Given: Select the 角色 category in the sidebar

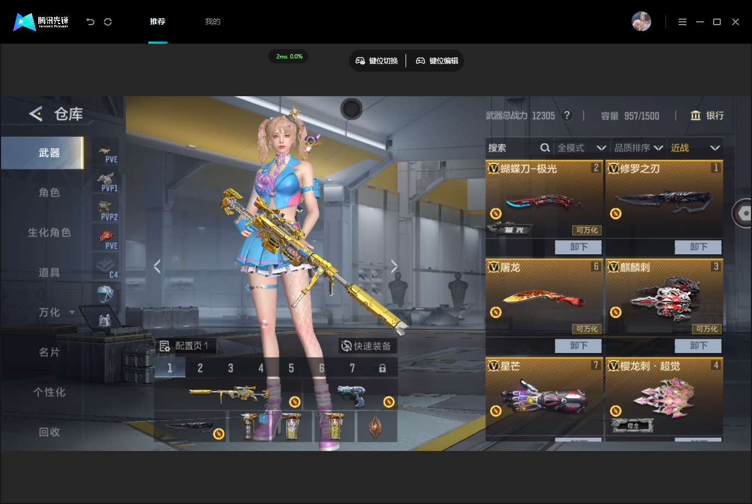Looking at the screenshot, I should click(x=49, y=192).
